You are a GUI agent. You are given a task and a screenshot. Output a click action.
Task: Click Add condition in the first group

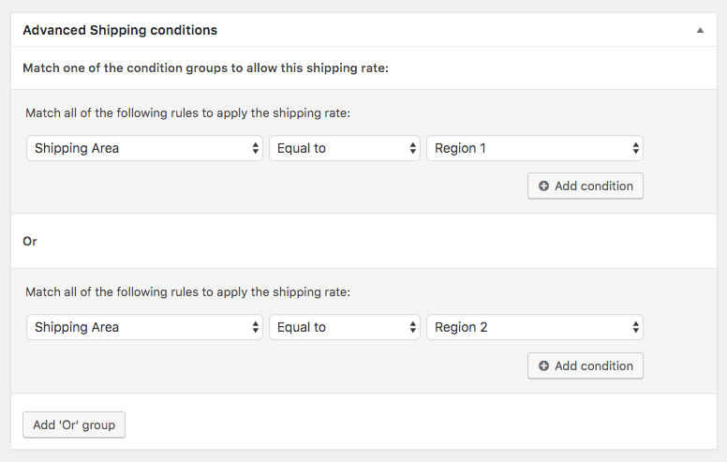586,186
